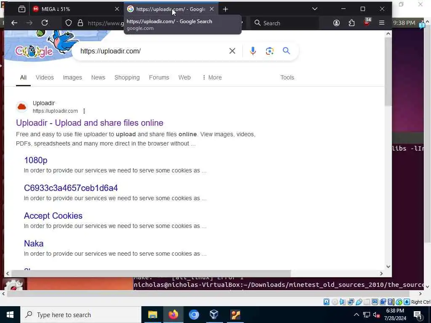The height and width of the screenshot is (323, 431).
Task: Open the Google search Tools
Action: (287, 77)
